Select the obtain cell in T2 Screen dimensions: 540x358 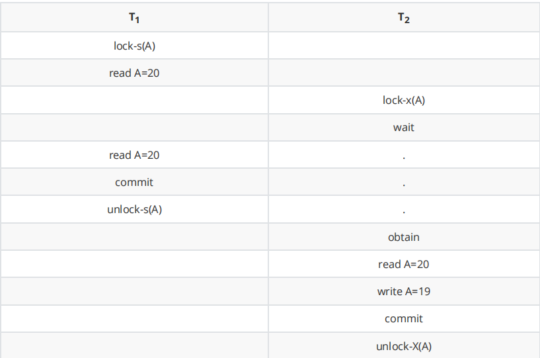(404, 237)
